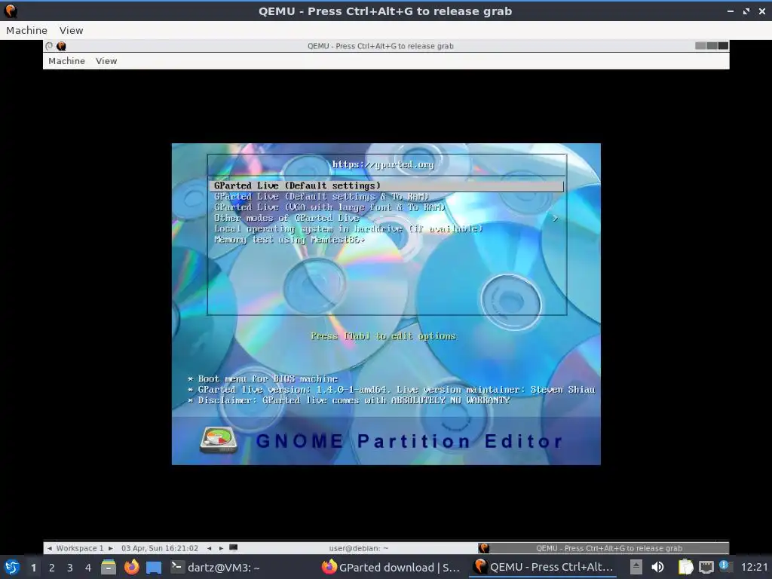Select GParted Live (Default settings) boot entry
The height and width of the screenshot is (579, 772).
tap(386, 185)
